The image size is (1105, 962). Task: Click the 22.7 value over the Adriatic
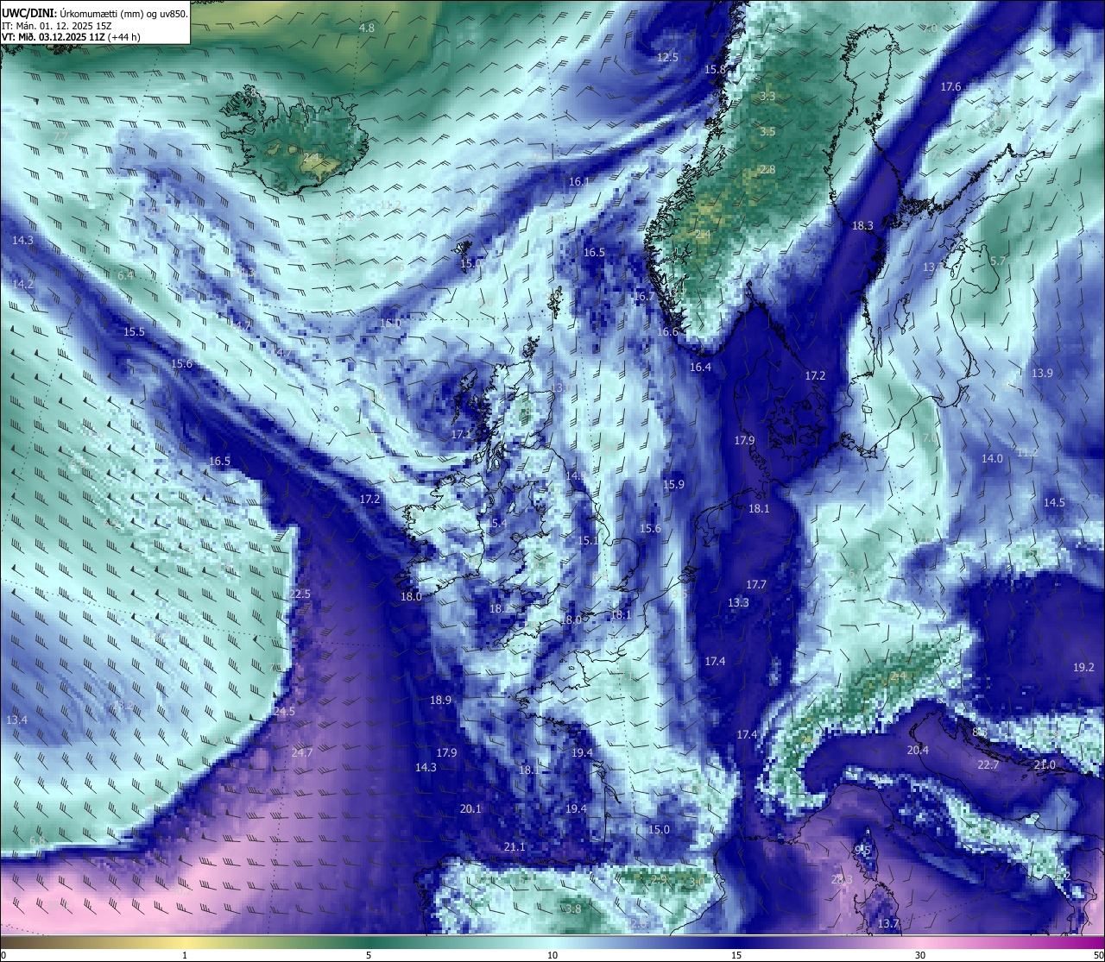pyautogui.click(x=988, y=765)
